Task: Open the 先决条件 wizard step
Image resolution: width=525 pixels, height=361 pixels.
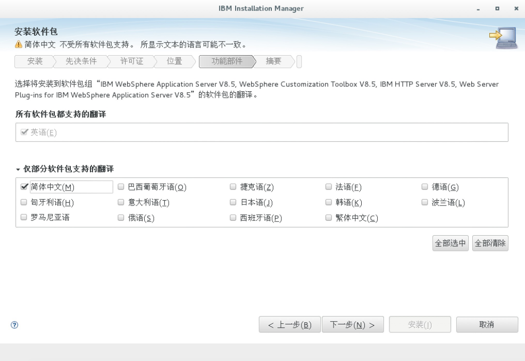Action: coord(81,61)
